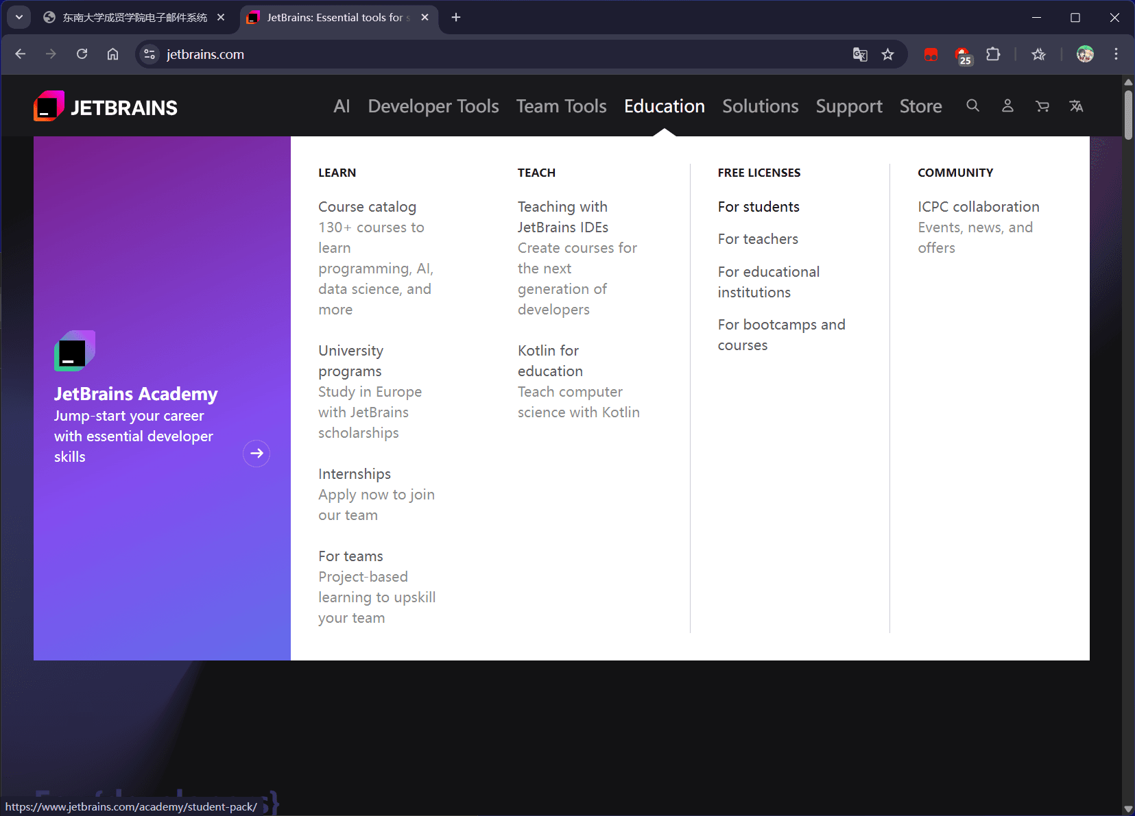The height and width of the screenshot is (816, 1135).
Task: Open the browser Extensions puzzle icon
Action: click(993, 55)
